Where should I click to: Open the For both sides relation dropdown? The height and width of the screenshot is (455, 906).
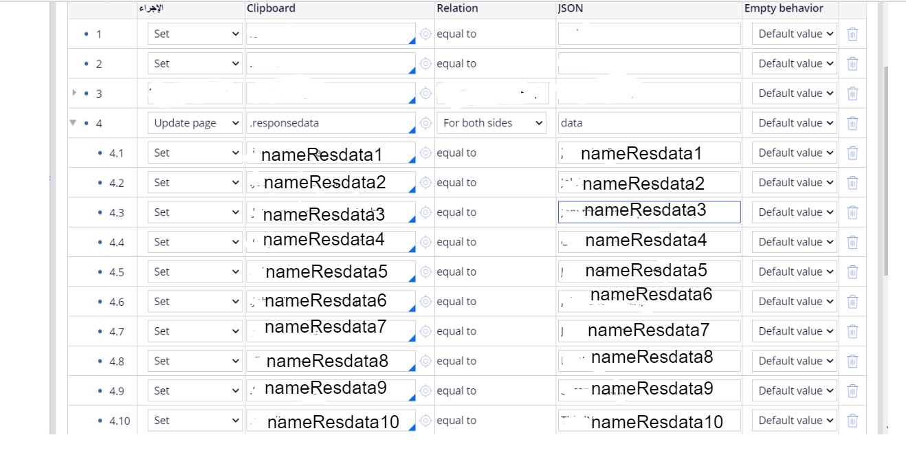pyautogui.click(x=491, y=122)
